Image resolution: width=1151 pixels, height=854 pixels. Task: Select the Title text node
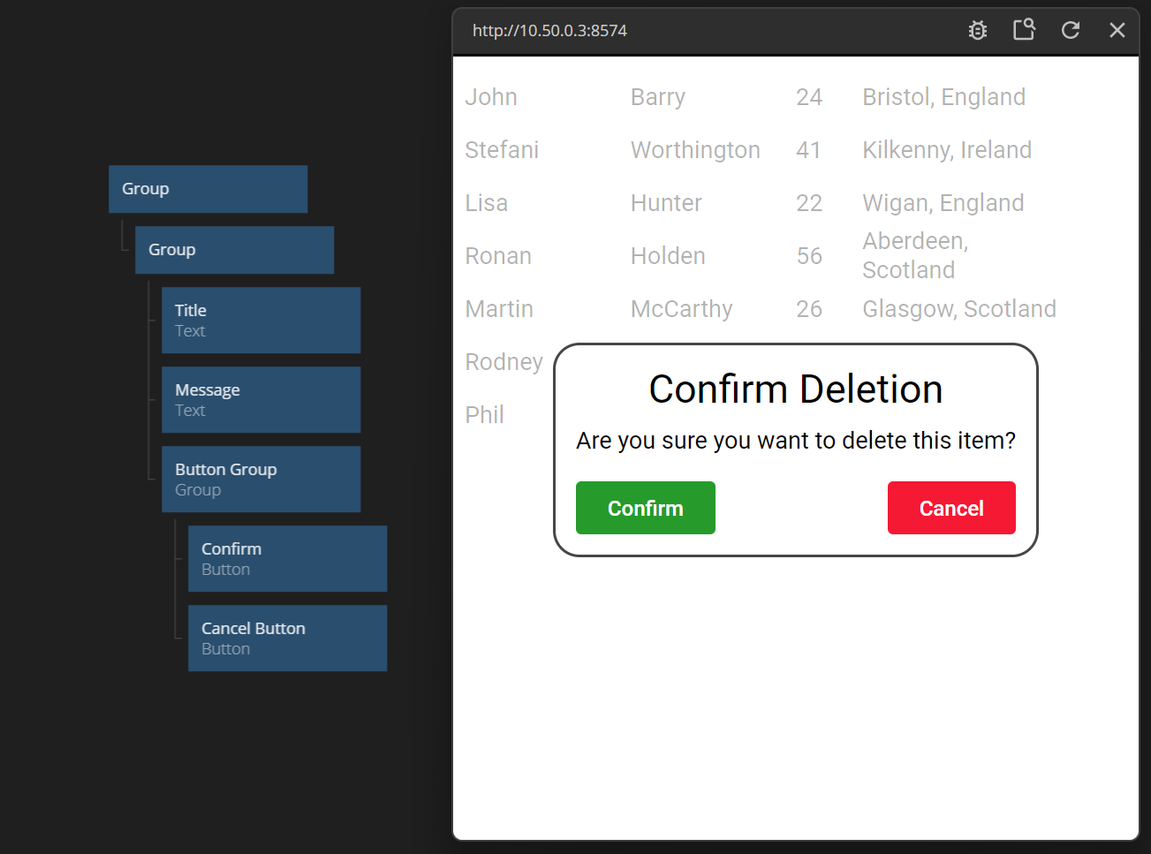261,320
